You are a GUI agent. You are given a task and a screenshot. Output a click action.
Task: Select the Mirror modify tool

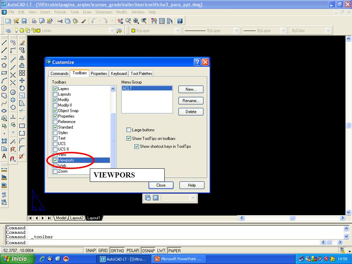[x=22, y=58]
